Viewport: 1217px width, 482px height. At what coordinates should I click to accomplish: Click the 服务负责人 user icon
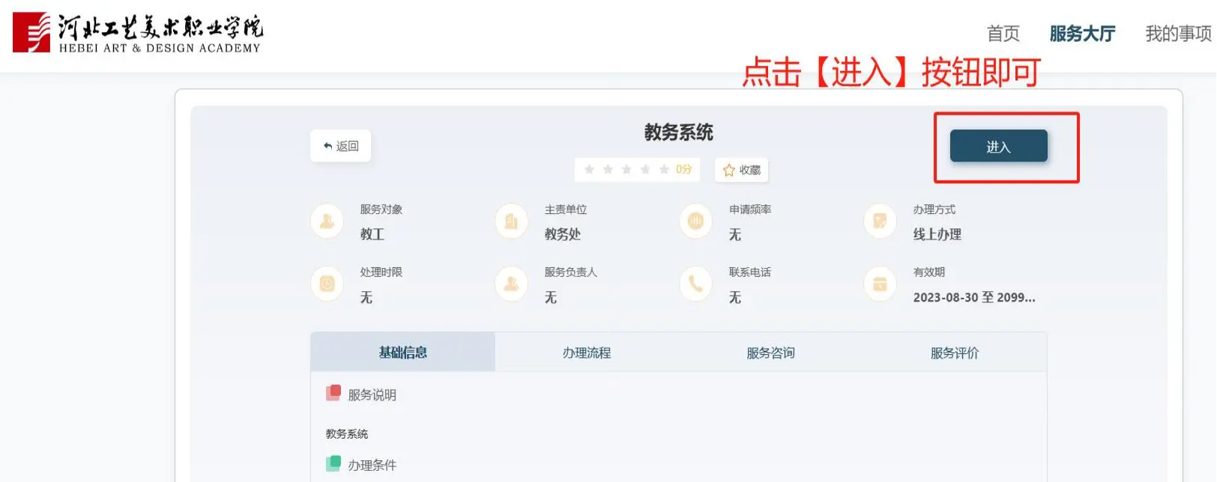point(511,284)
